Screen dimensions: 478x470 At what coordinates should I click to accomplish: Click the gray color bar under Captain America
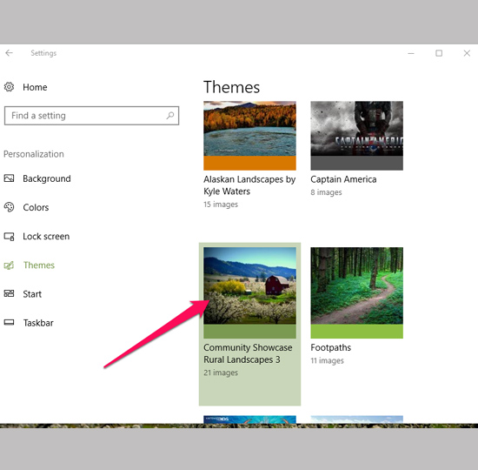coord(356,163)
